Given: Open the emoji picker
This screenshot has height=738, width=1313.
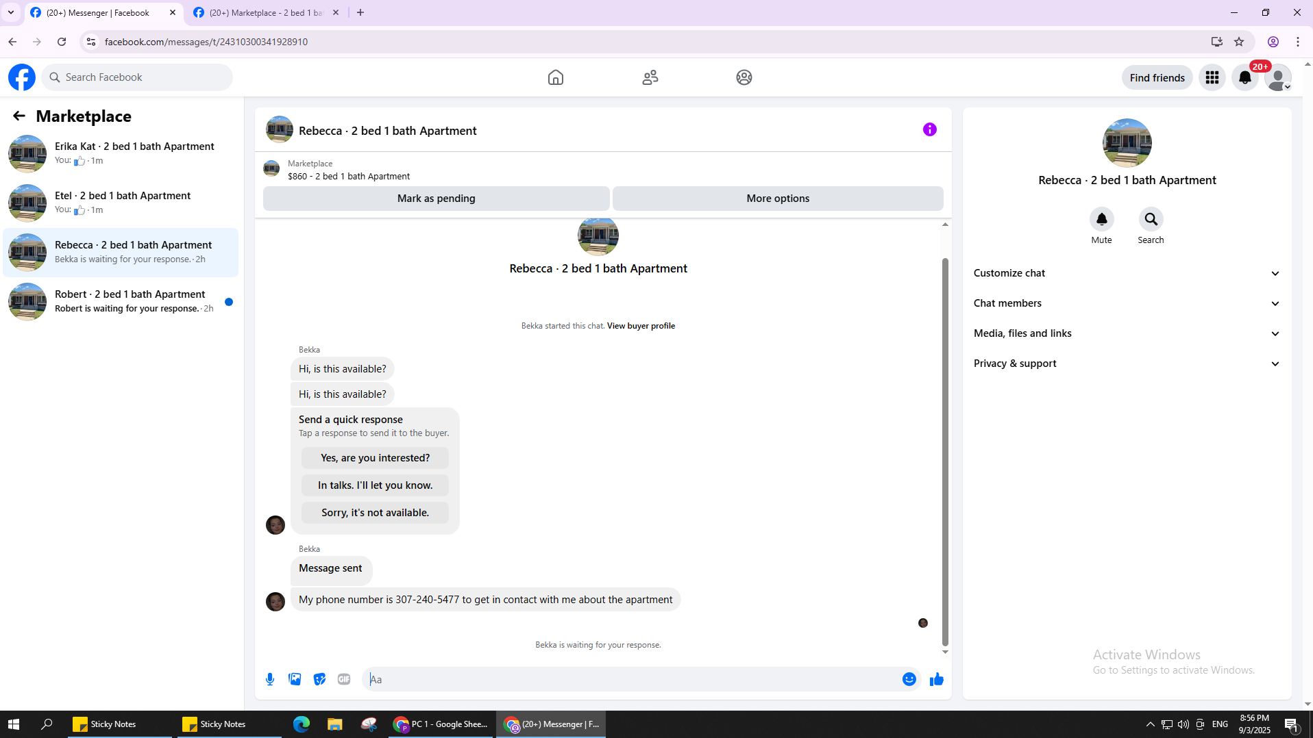Looking at the screenshot, I should coord(909,679).
